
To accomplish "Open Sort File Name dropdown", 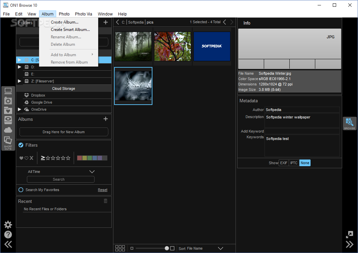I will click(x=201, y=248).
